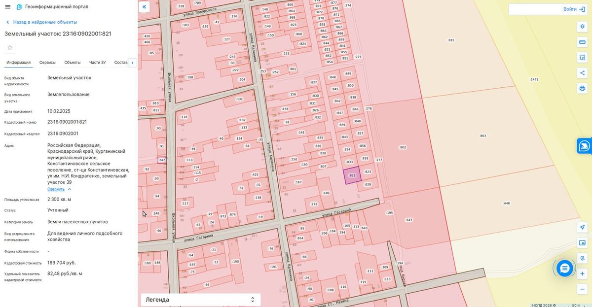The image size is (592, 307).
Task: Zoom out with the minus button
Action: click(582, 289)
